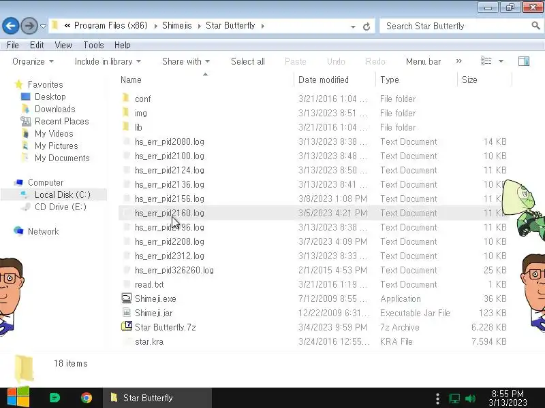The width and height of the screenshot is (545, 408).
Task: Open Include in library dropdown
Action: (108, 61)
